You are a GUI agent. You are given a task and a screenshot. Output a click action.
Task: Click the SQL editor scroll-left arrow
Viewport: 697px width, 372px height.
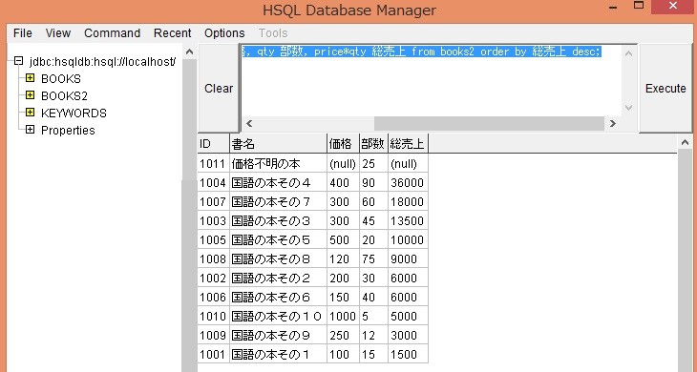[x=249, y=123]
